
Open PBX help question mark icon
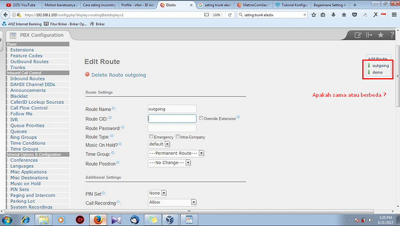392,35
